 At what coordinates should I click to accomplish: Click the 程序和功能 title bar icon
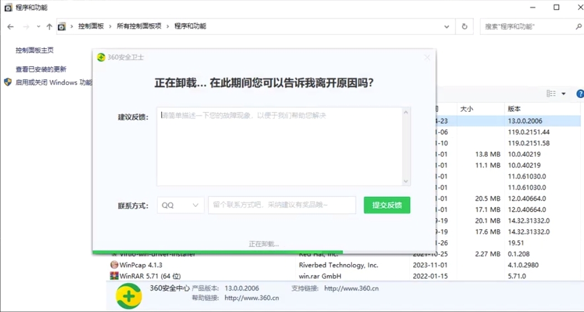coord(8,7)
